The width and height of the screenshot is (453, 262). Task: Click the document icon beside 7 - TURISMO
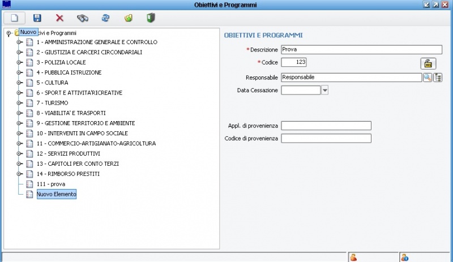[29, 103]
